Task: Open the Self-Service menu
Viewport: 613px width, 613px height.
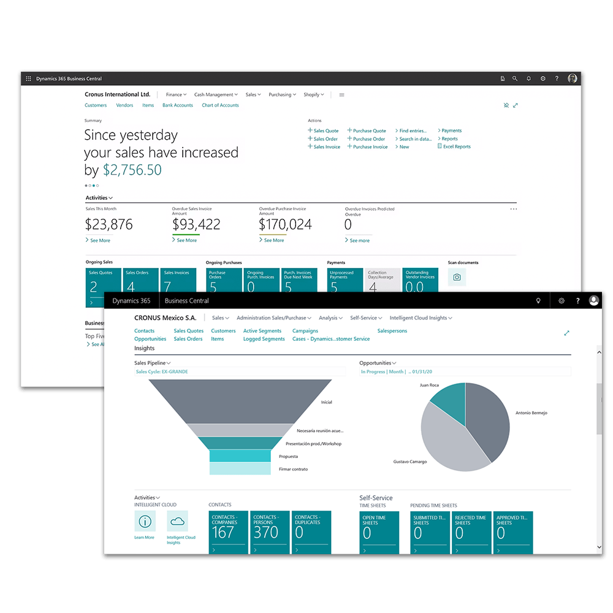Action: (x=366, y=318)
